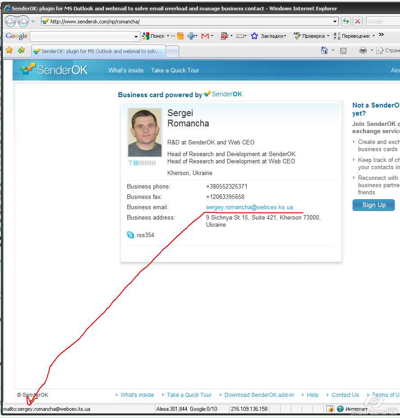Click the Sign Up button

pos(373,205)
